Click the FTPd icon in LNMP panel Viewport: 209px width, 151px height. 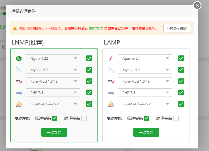19,82
